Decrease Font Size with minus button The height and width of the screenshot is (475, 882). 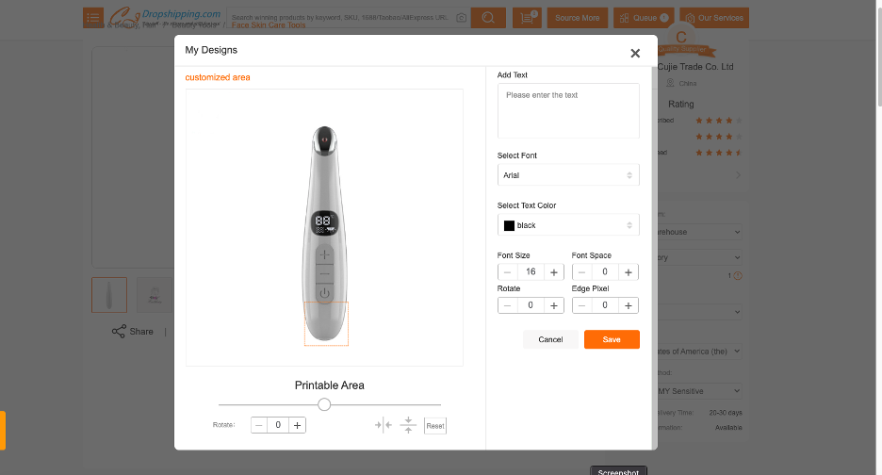click(508, 272)
